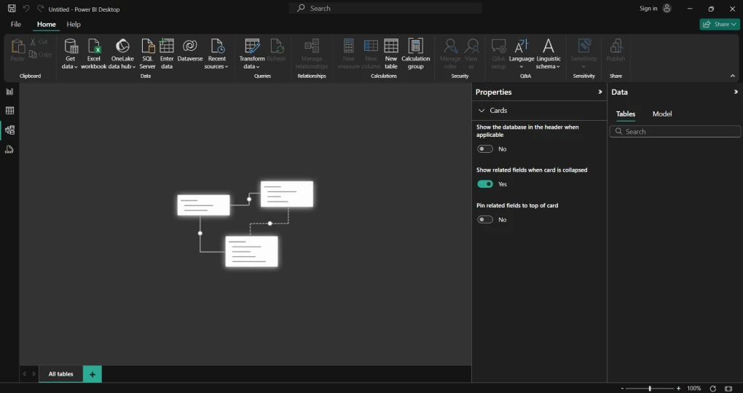Switch to the Model tab
Viewport: 743px width, 393px height.
pyautogui.click(x=661, y=114)
